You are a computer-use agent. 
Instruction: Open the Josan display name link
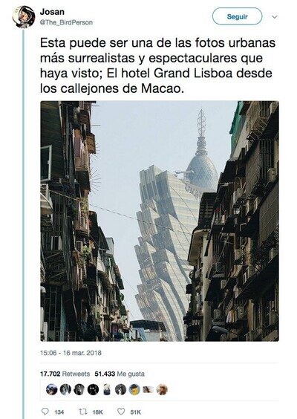point(52,12)
